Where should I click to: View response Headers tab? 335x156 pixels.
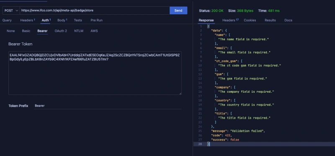point(230,20)
